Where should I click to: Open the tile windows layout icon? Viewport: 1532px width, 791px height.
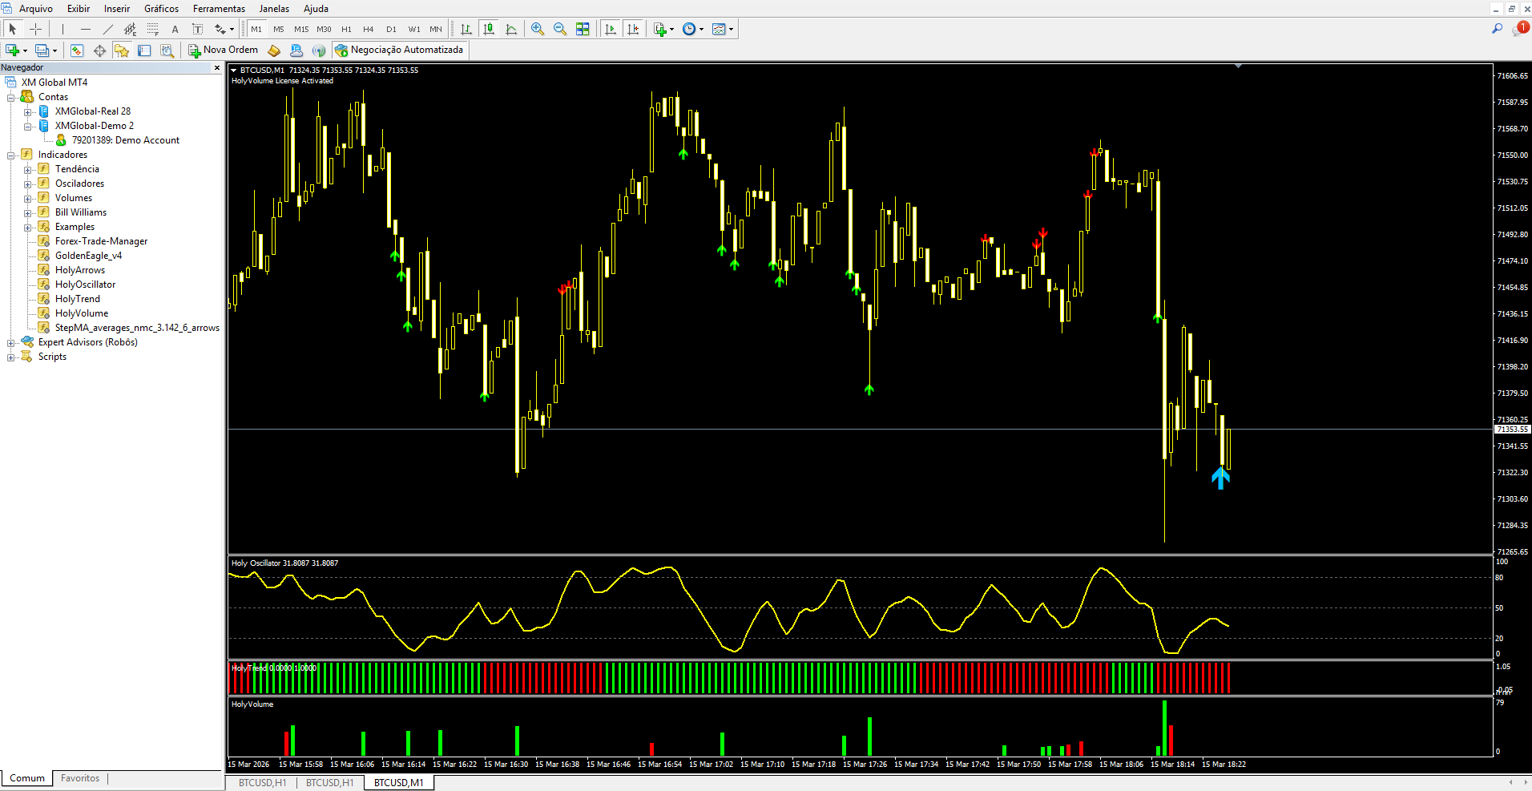pos(583,29)
